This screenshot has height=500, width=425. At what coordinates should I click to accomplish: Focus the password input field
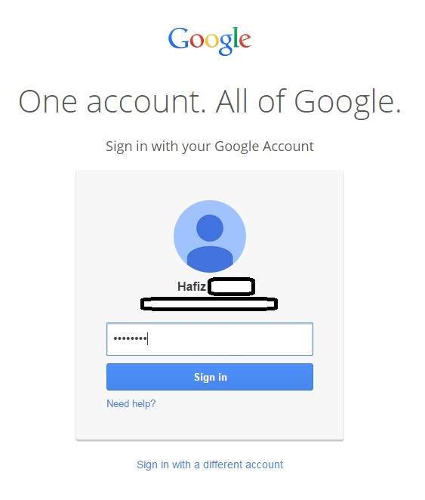210,339
